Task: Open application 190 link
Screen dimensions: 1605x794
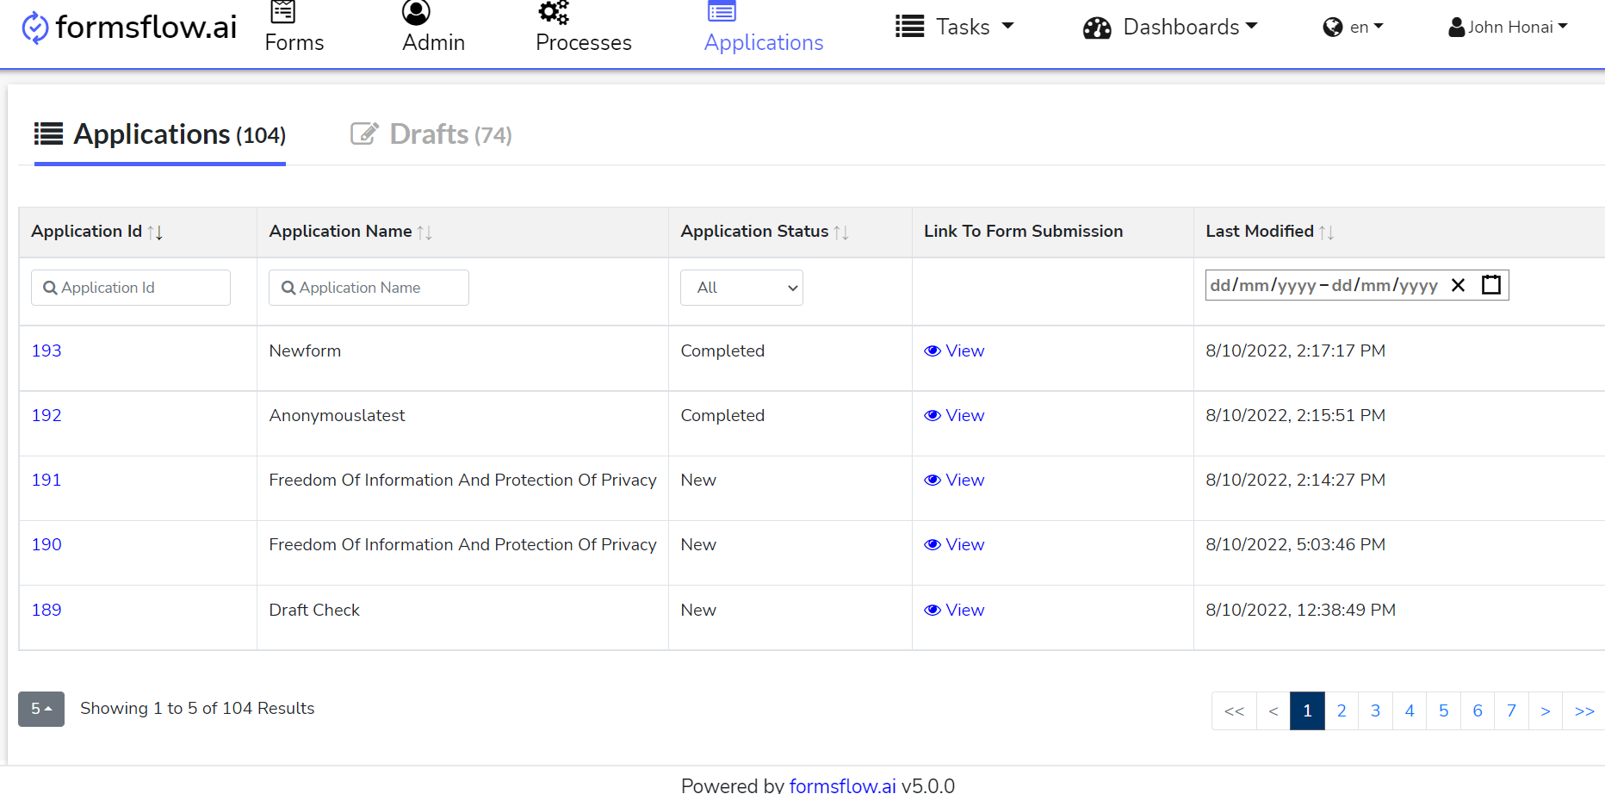Action: (46, 545)
